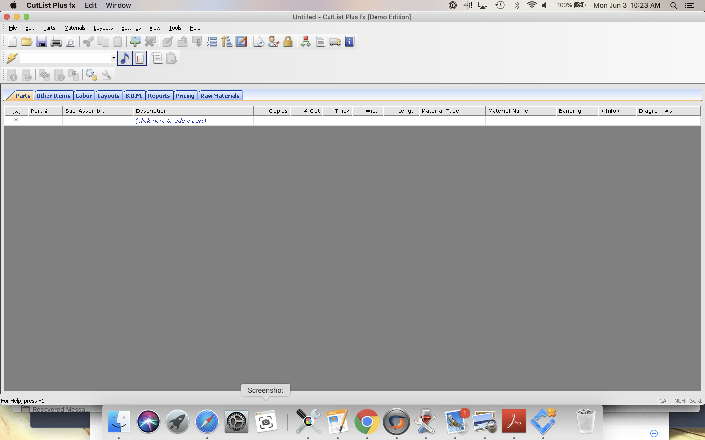This screenshot has width=705, height=440.
Task: Open the Materials menu
Action: click(x=75, y=28)
